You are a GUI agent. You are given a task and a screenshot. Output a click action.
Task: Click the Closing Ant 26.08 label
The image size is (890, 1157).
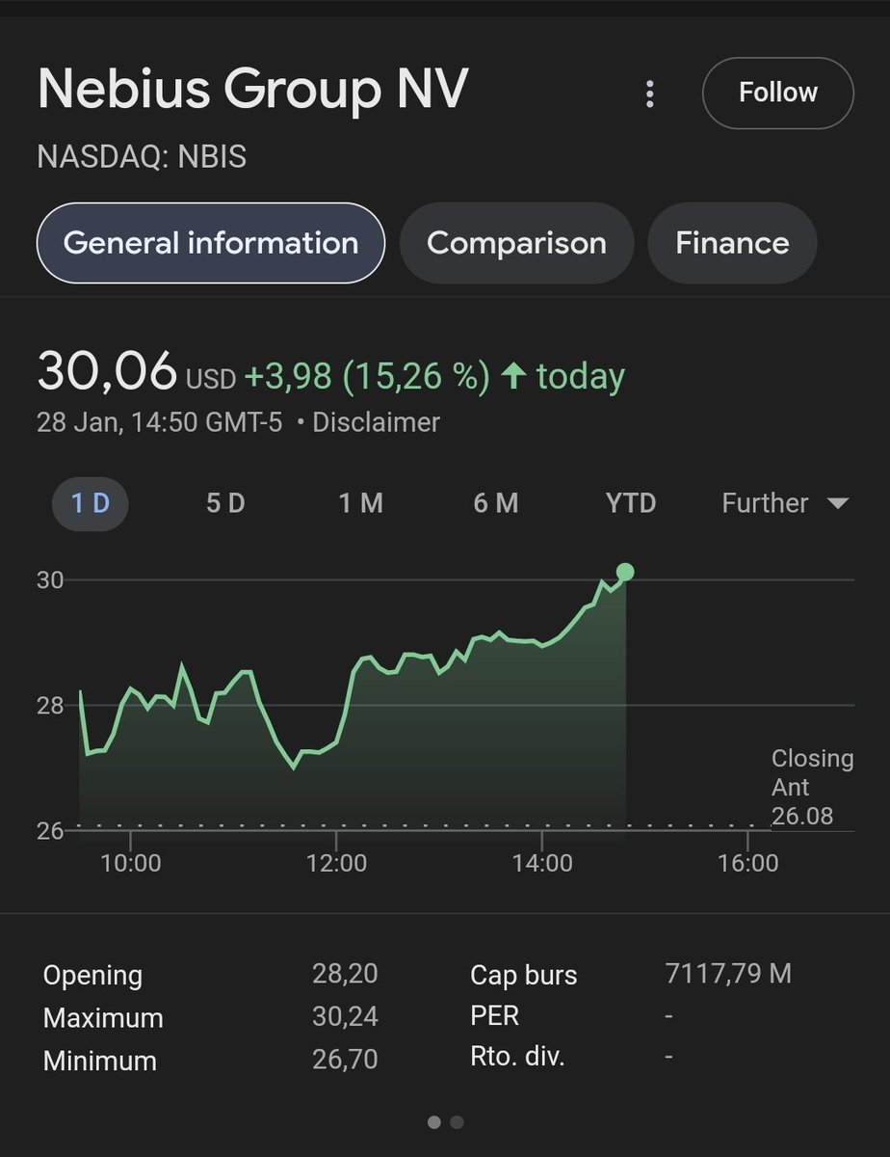812,788
